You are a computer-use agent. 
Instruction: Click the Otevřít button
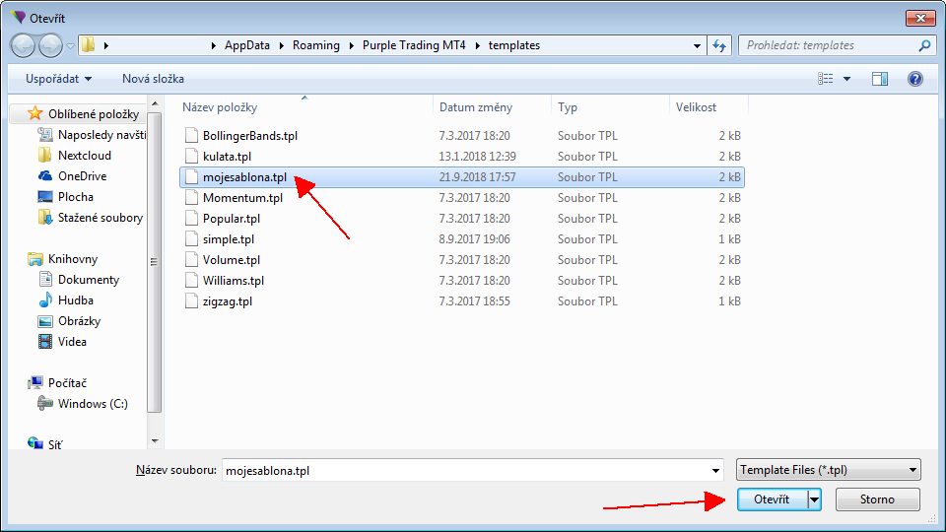tap(772, 499)
